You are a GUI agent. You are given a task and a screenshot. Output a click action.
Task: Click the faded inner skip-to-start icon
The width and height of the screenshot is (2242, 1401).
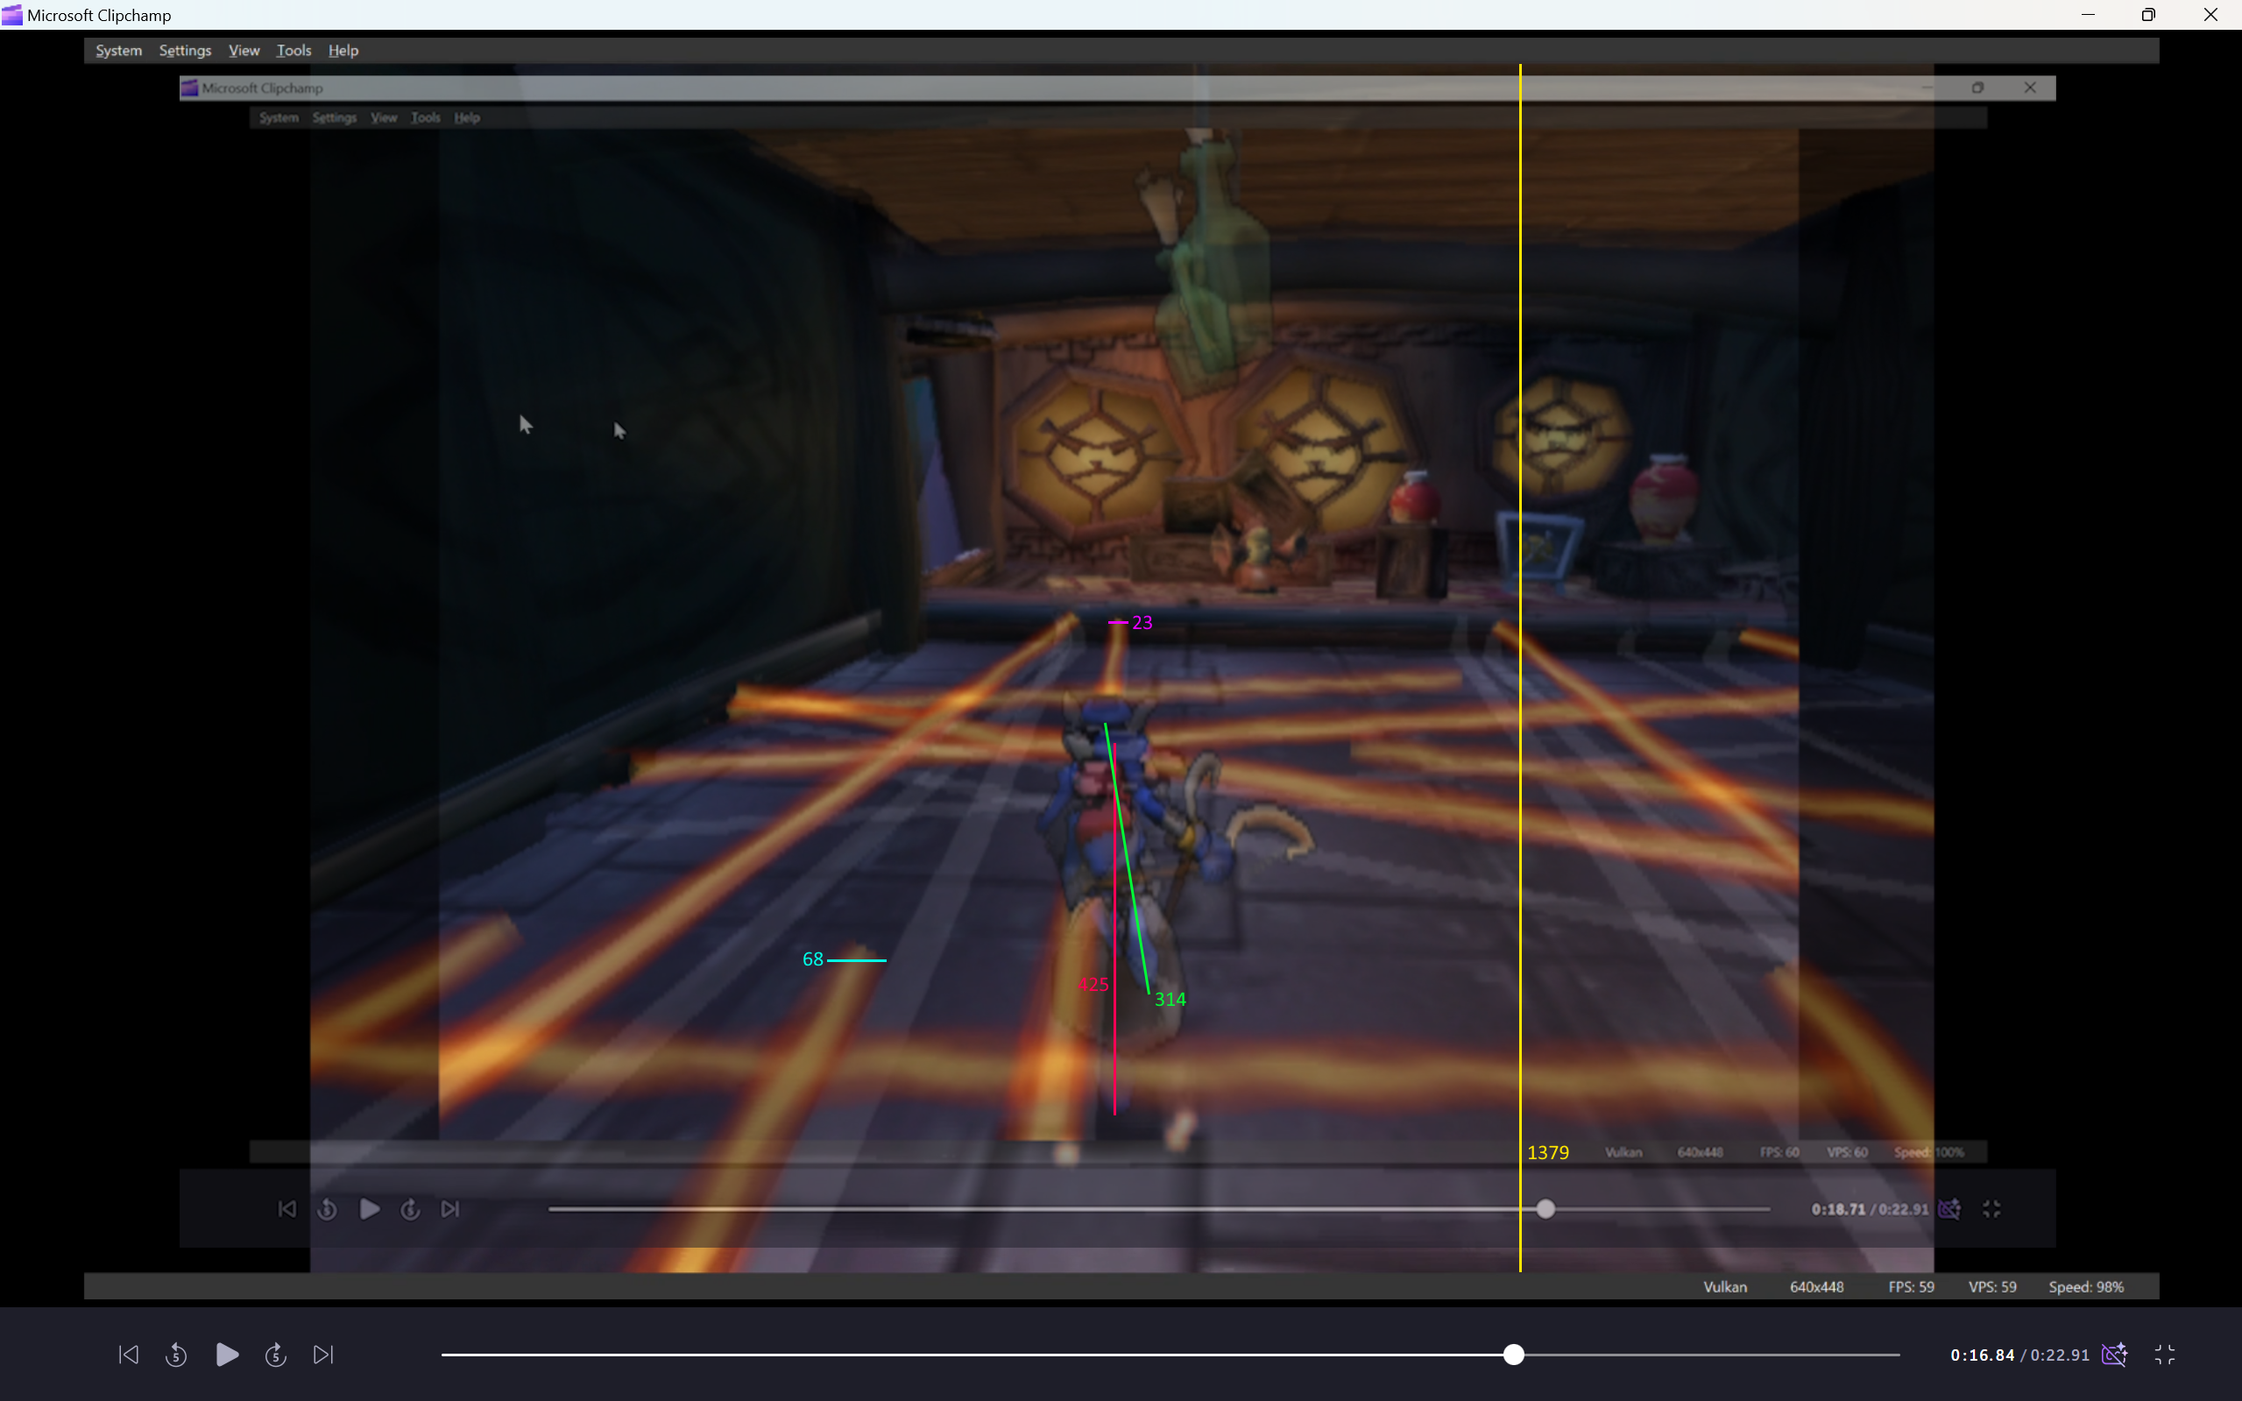tap(287, 1209)
